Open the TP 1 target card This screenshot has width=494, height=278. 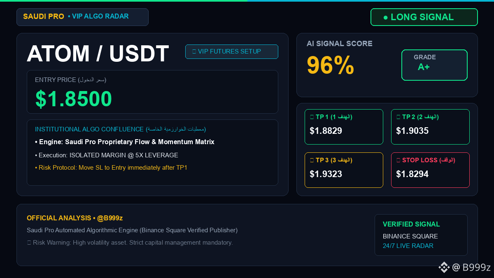click(x=344, y=127)
